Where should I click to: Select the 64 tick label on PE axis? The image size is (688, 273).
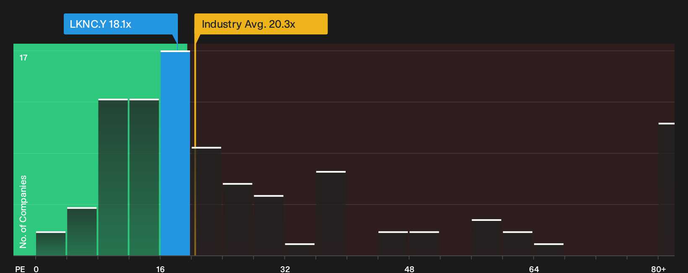click(534, 269)
